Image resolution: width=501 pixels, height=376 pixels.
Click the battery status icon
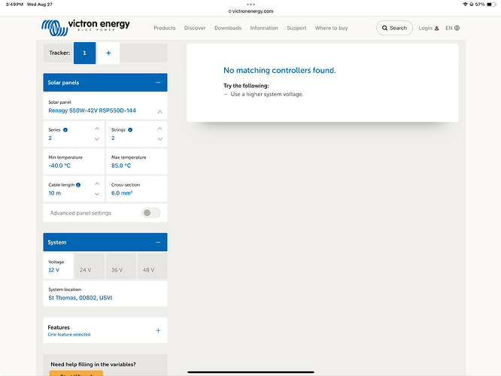pyautogui.click(x=491, y=5)
